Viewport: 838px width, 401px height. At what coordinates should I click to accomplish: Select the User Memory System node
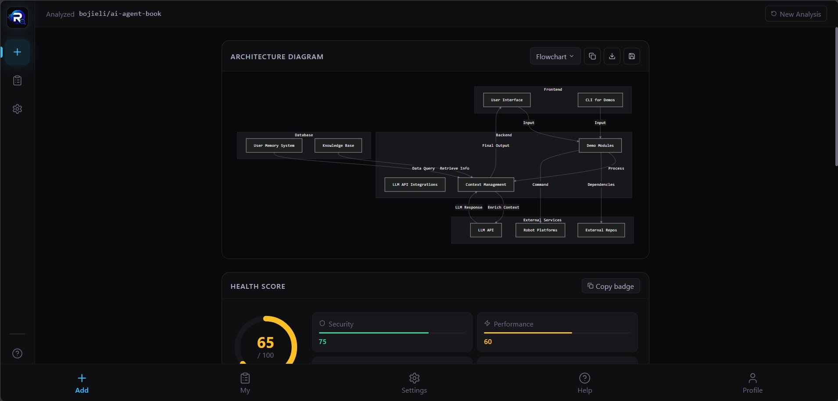pos(274,145)
